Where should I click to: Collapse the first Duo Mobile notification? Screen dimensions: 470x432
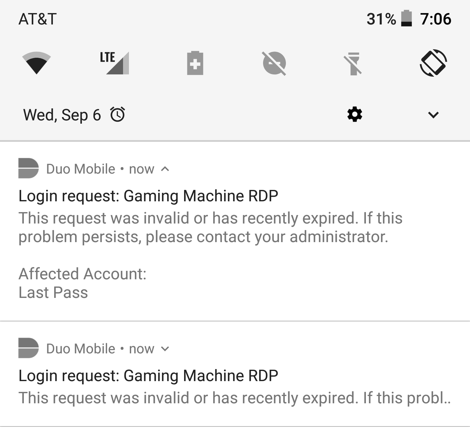click(x=165, y=169)
